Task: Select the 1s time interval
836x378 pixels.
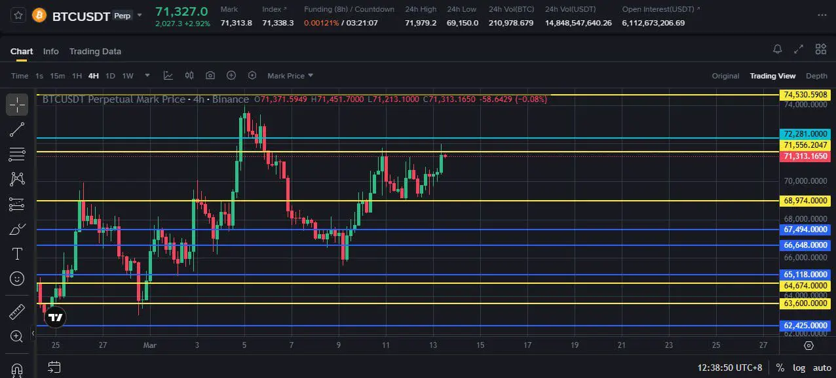Action: [x=39, y=76]
